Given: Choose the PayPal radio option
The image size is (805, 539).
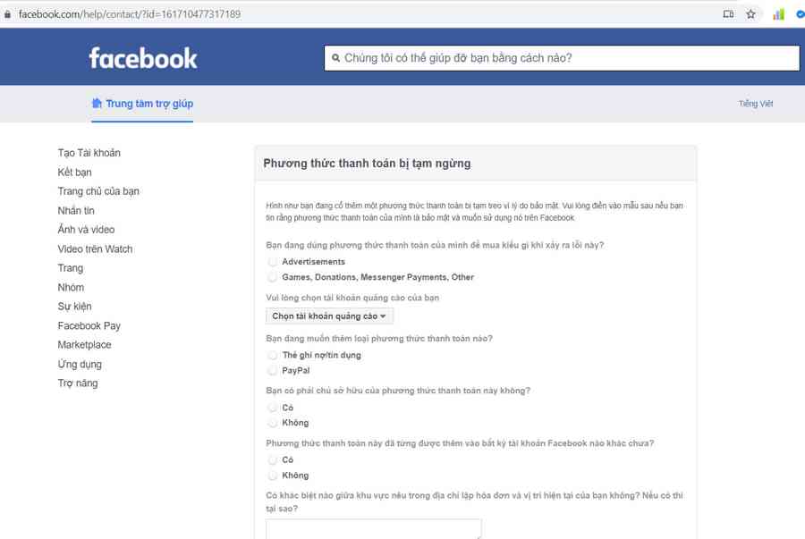Looking at the screenshot, I should 273,370.
